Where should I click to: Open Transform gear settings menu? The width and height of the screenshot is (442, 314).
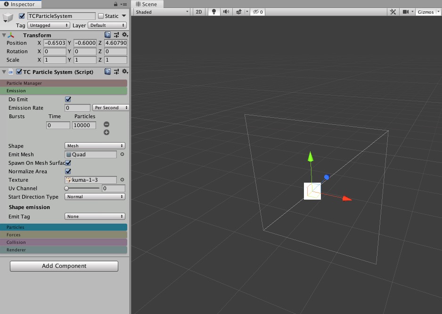(125, 35)
